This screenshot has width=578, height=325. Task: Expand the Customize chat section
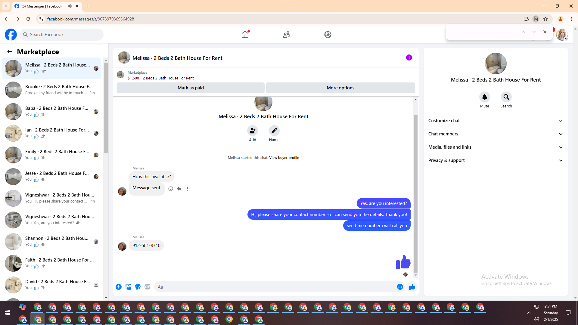(x=496, y=121)
